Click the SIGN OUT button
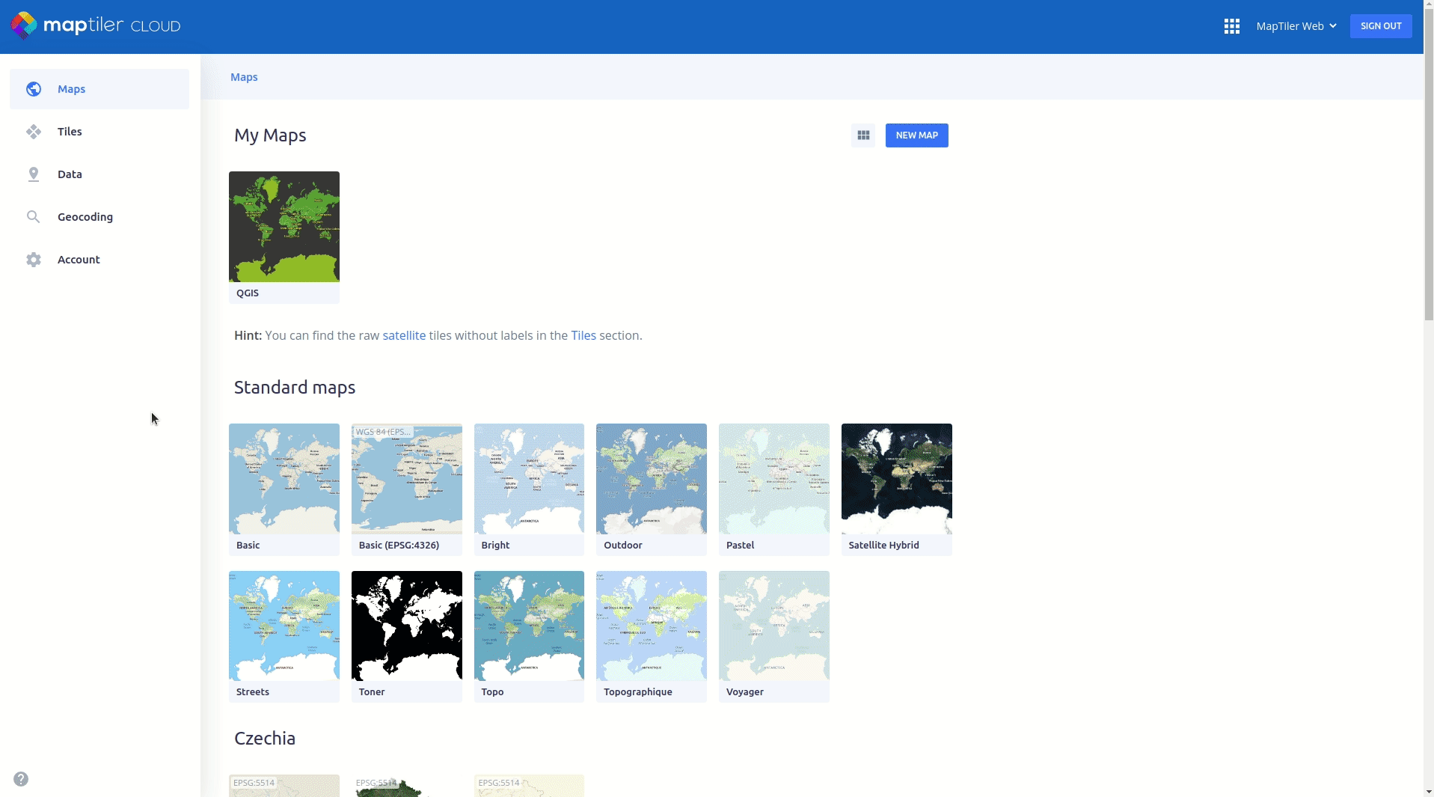 point(1380,26)
